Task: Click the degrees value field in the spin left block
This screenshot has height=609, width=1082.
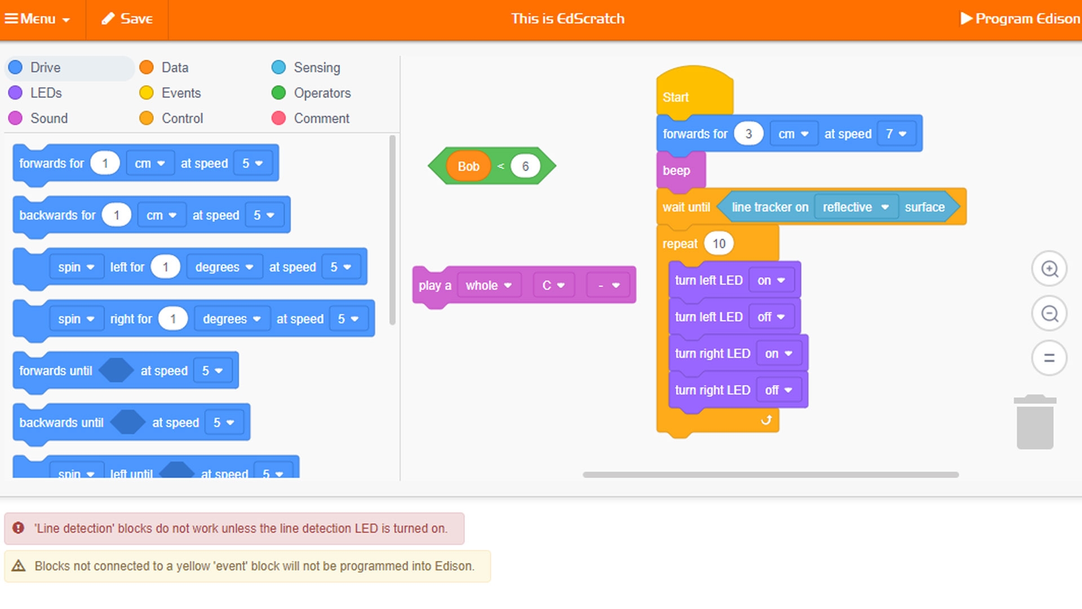Action: pos(165,267)
